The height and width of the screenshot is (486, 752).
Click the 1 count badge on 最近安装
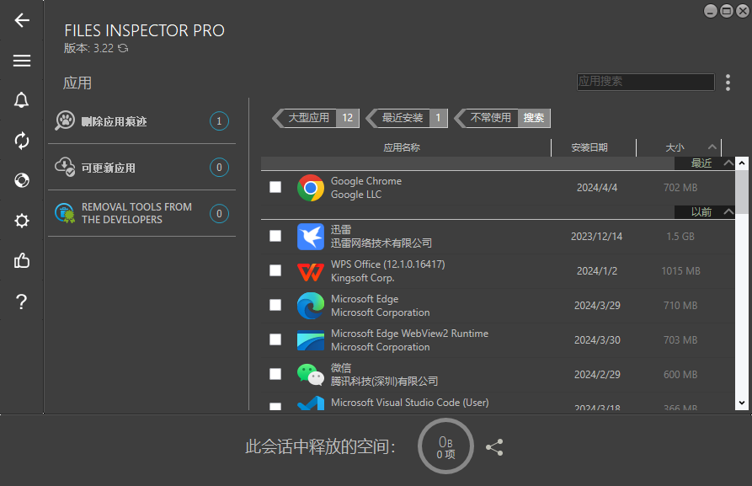tap(438, 118)
